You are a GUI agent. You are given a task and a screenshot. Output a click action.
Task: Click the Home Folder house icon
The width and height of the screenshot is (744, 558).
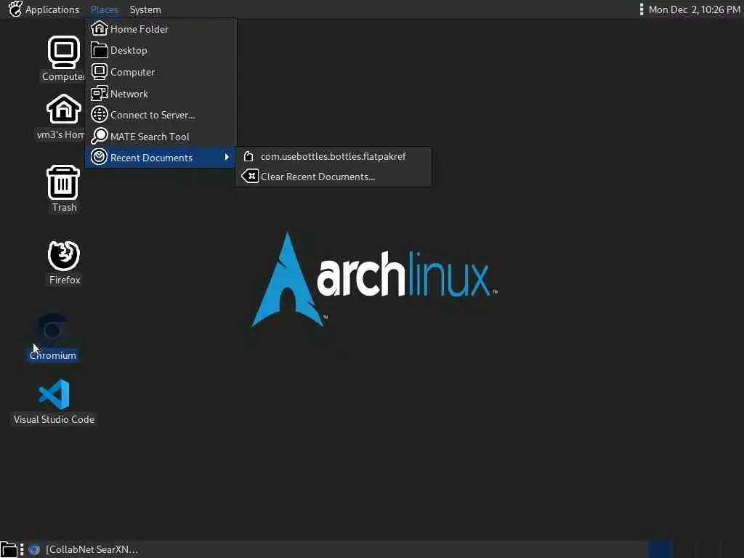pos(99,28)
